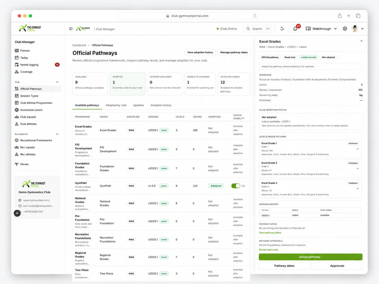379x284 pixels.
Task: Open the Planner sidebar icon
Action: pyautogui.click(x=17, y=50)
